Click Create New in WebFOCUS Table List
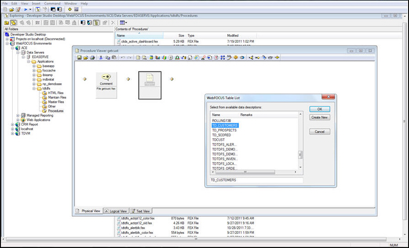 320,117
